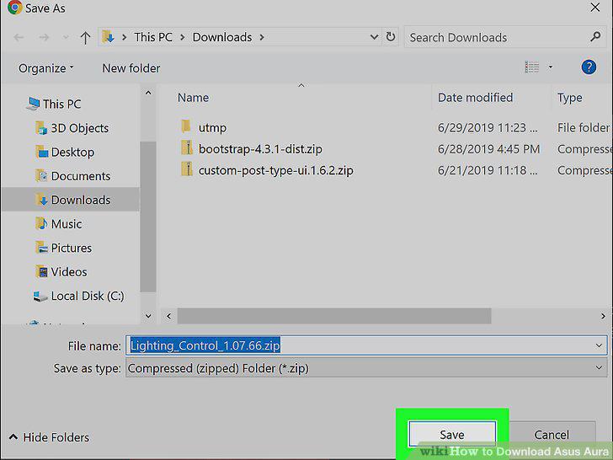
Task: Click horizontal scrollbar thumb
Action: tap(334, 316)
